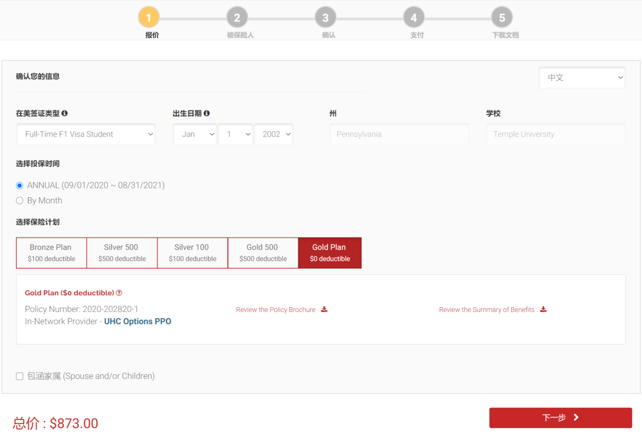Open the birth year 2002 dropdown
The image size is (642, 442).
(274, 134)
